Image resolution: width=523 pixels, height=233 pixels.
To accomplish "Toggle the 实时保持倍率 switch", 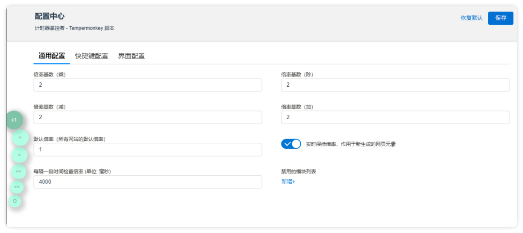I will coord(291,144).
